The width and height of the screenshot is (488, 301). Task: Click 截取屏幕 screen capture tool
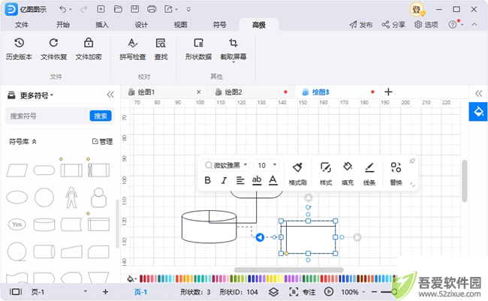tap(233, 50)
